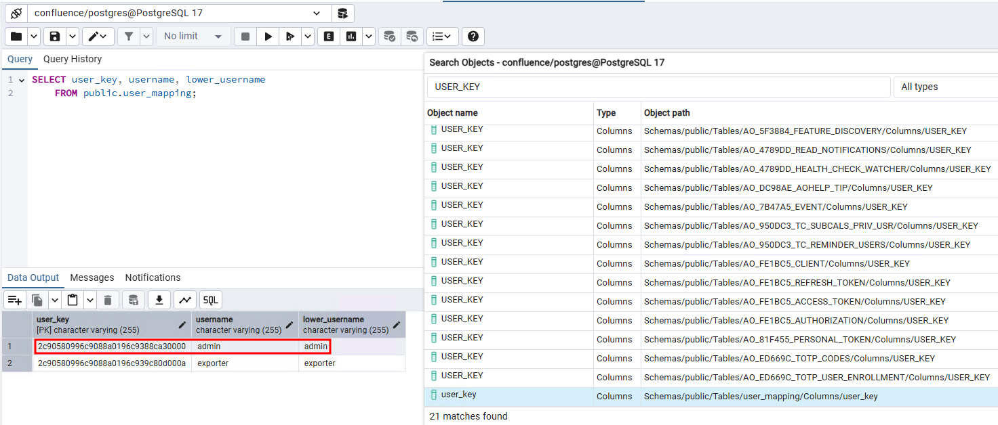Expand the filter options dropdown arrow
This screenshot has height=425, width=998.
click(x=146, y=37)
